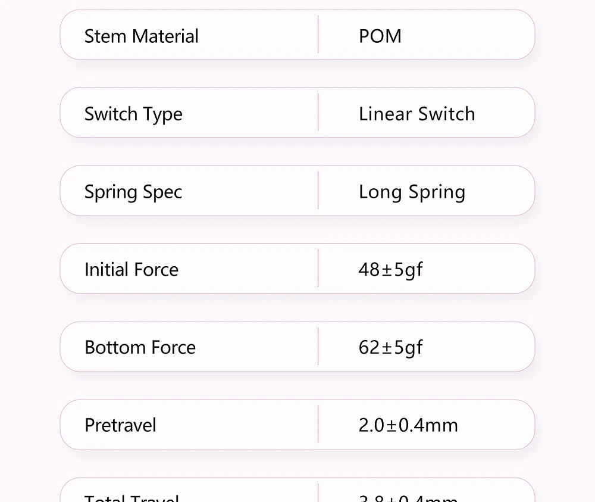595x502 pixels.
Task: Select the 62±5gf force value
Action: [x=390, y=347]
